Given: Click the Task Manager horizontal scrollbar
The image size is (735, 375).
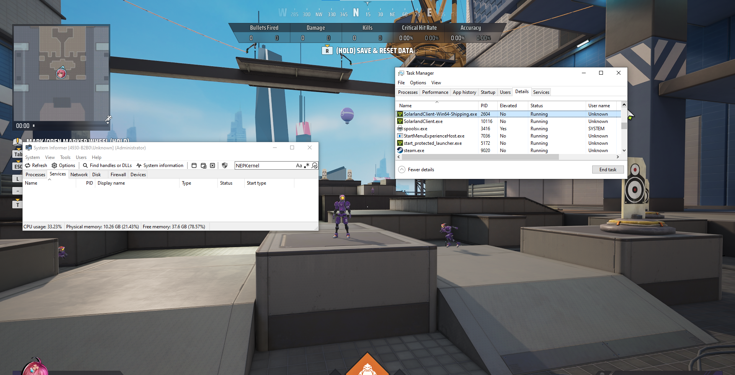Looking at the screenshot, I should pos(479,157).
